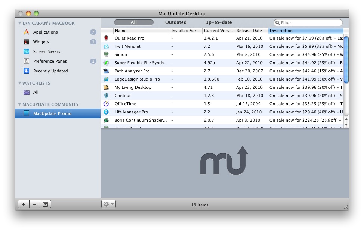Screen dimensions: 364x231
Task: Collapse the MacUpdate Community section
Action: 19,104
